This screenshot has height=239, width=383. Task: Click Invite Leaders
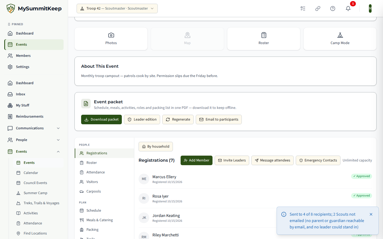pyautogui.click(x=232, y=160)
